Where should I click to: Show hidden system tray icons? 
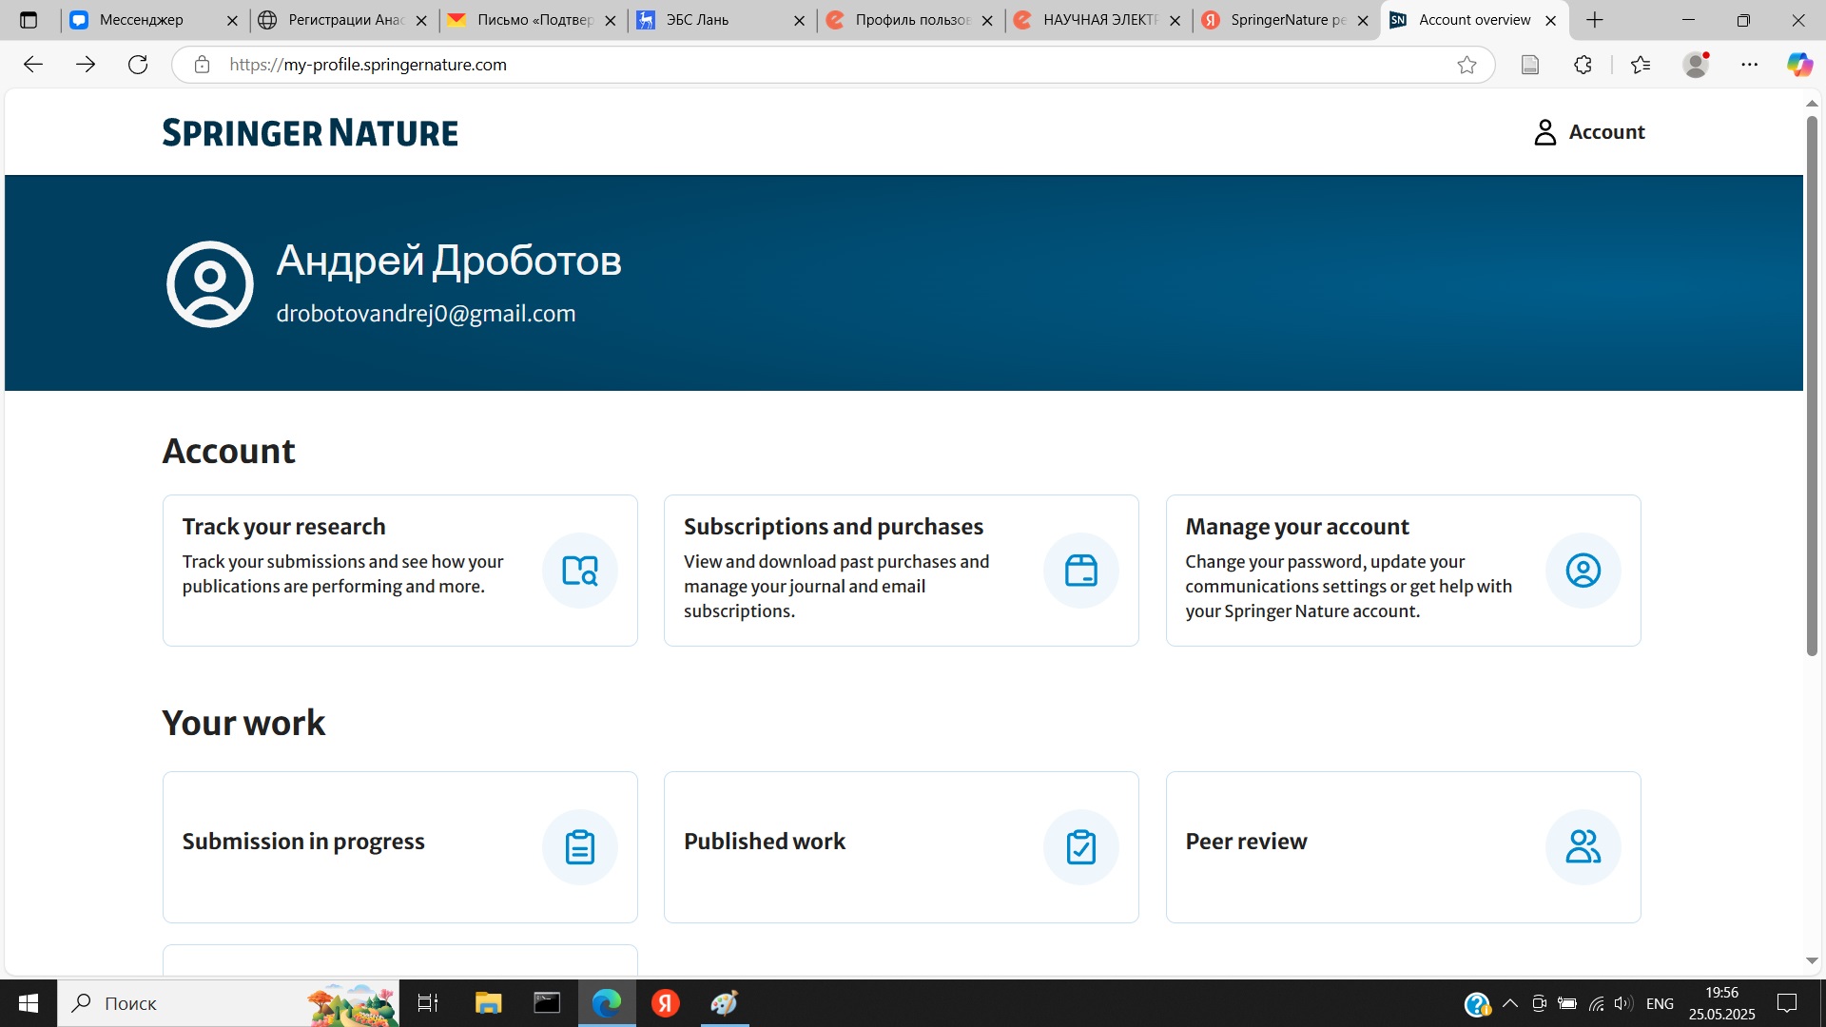[x=1509, y=1003]
